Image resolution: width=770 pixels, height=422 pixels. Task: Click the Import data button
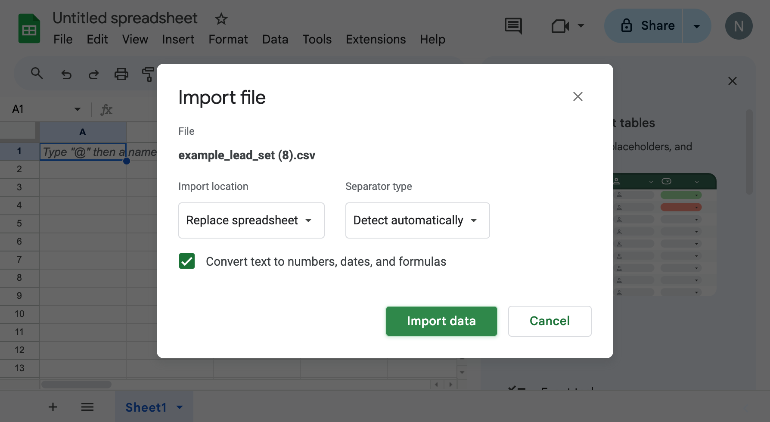tap(441, 321)
